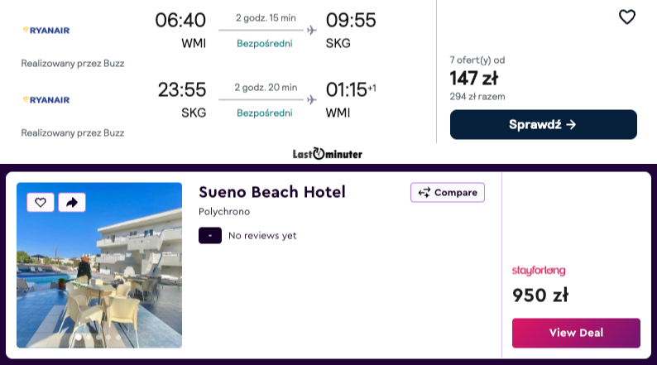This screenshot has width=657, height=365.
Task: Save flight offer with top-right heart icon
Action: [x=627, y=17]
